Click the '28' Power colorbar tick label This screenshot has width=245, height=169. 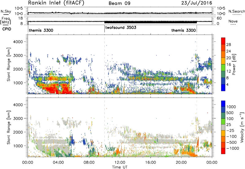pyautogui.click(x=228, y=45)
